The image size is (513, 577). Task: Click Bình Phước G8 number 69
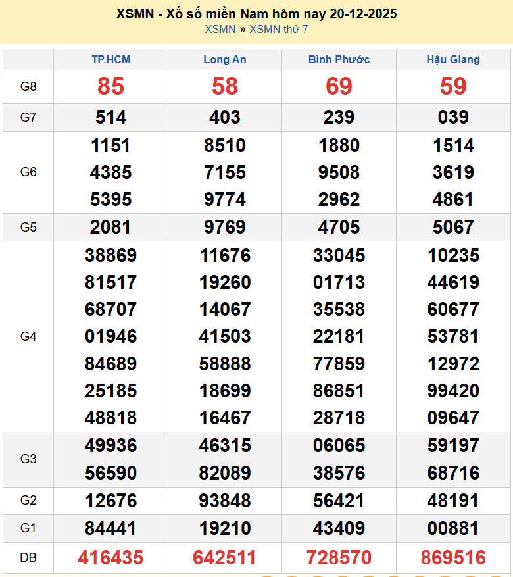click(x=339, y=86)
